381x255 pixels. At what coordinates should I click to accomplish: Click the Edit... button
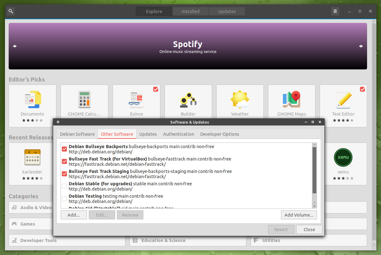(102, 215)
